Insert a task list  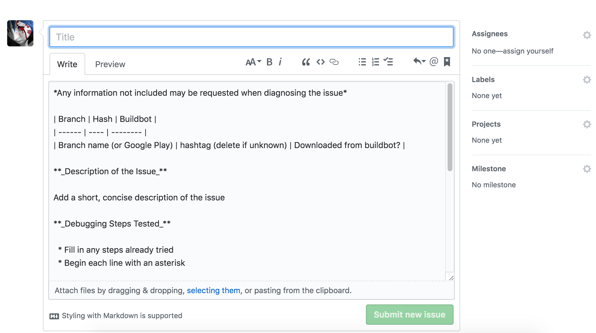[389, 62]
